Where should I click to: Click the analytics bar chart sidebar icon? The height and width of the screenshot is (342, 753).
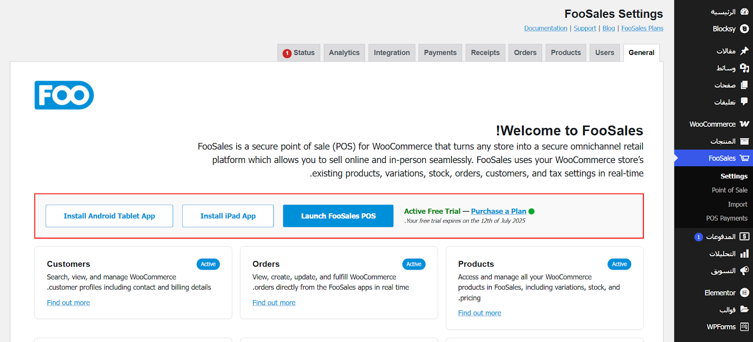pyautogui.click(x=744, y=254)
